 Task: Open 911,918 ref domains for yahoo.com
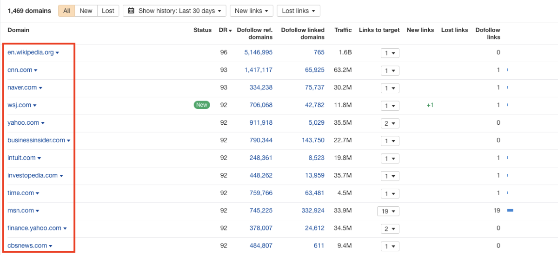tap(261, 123)
